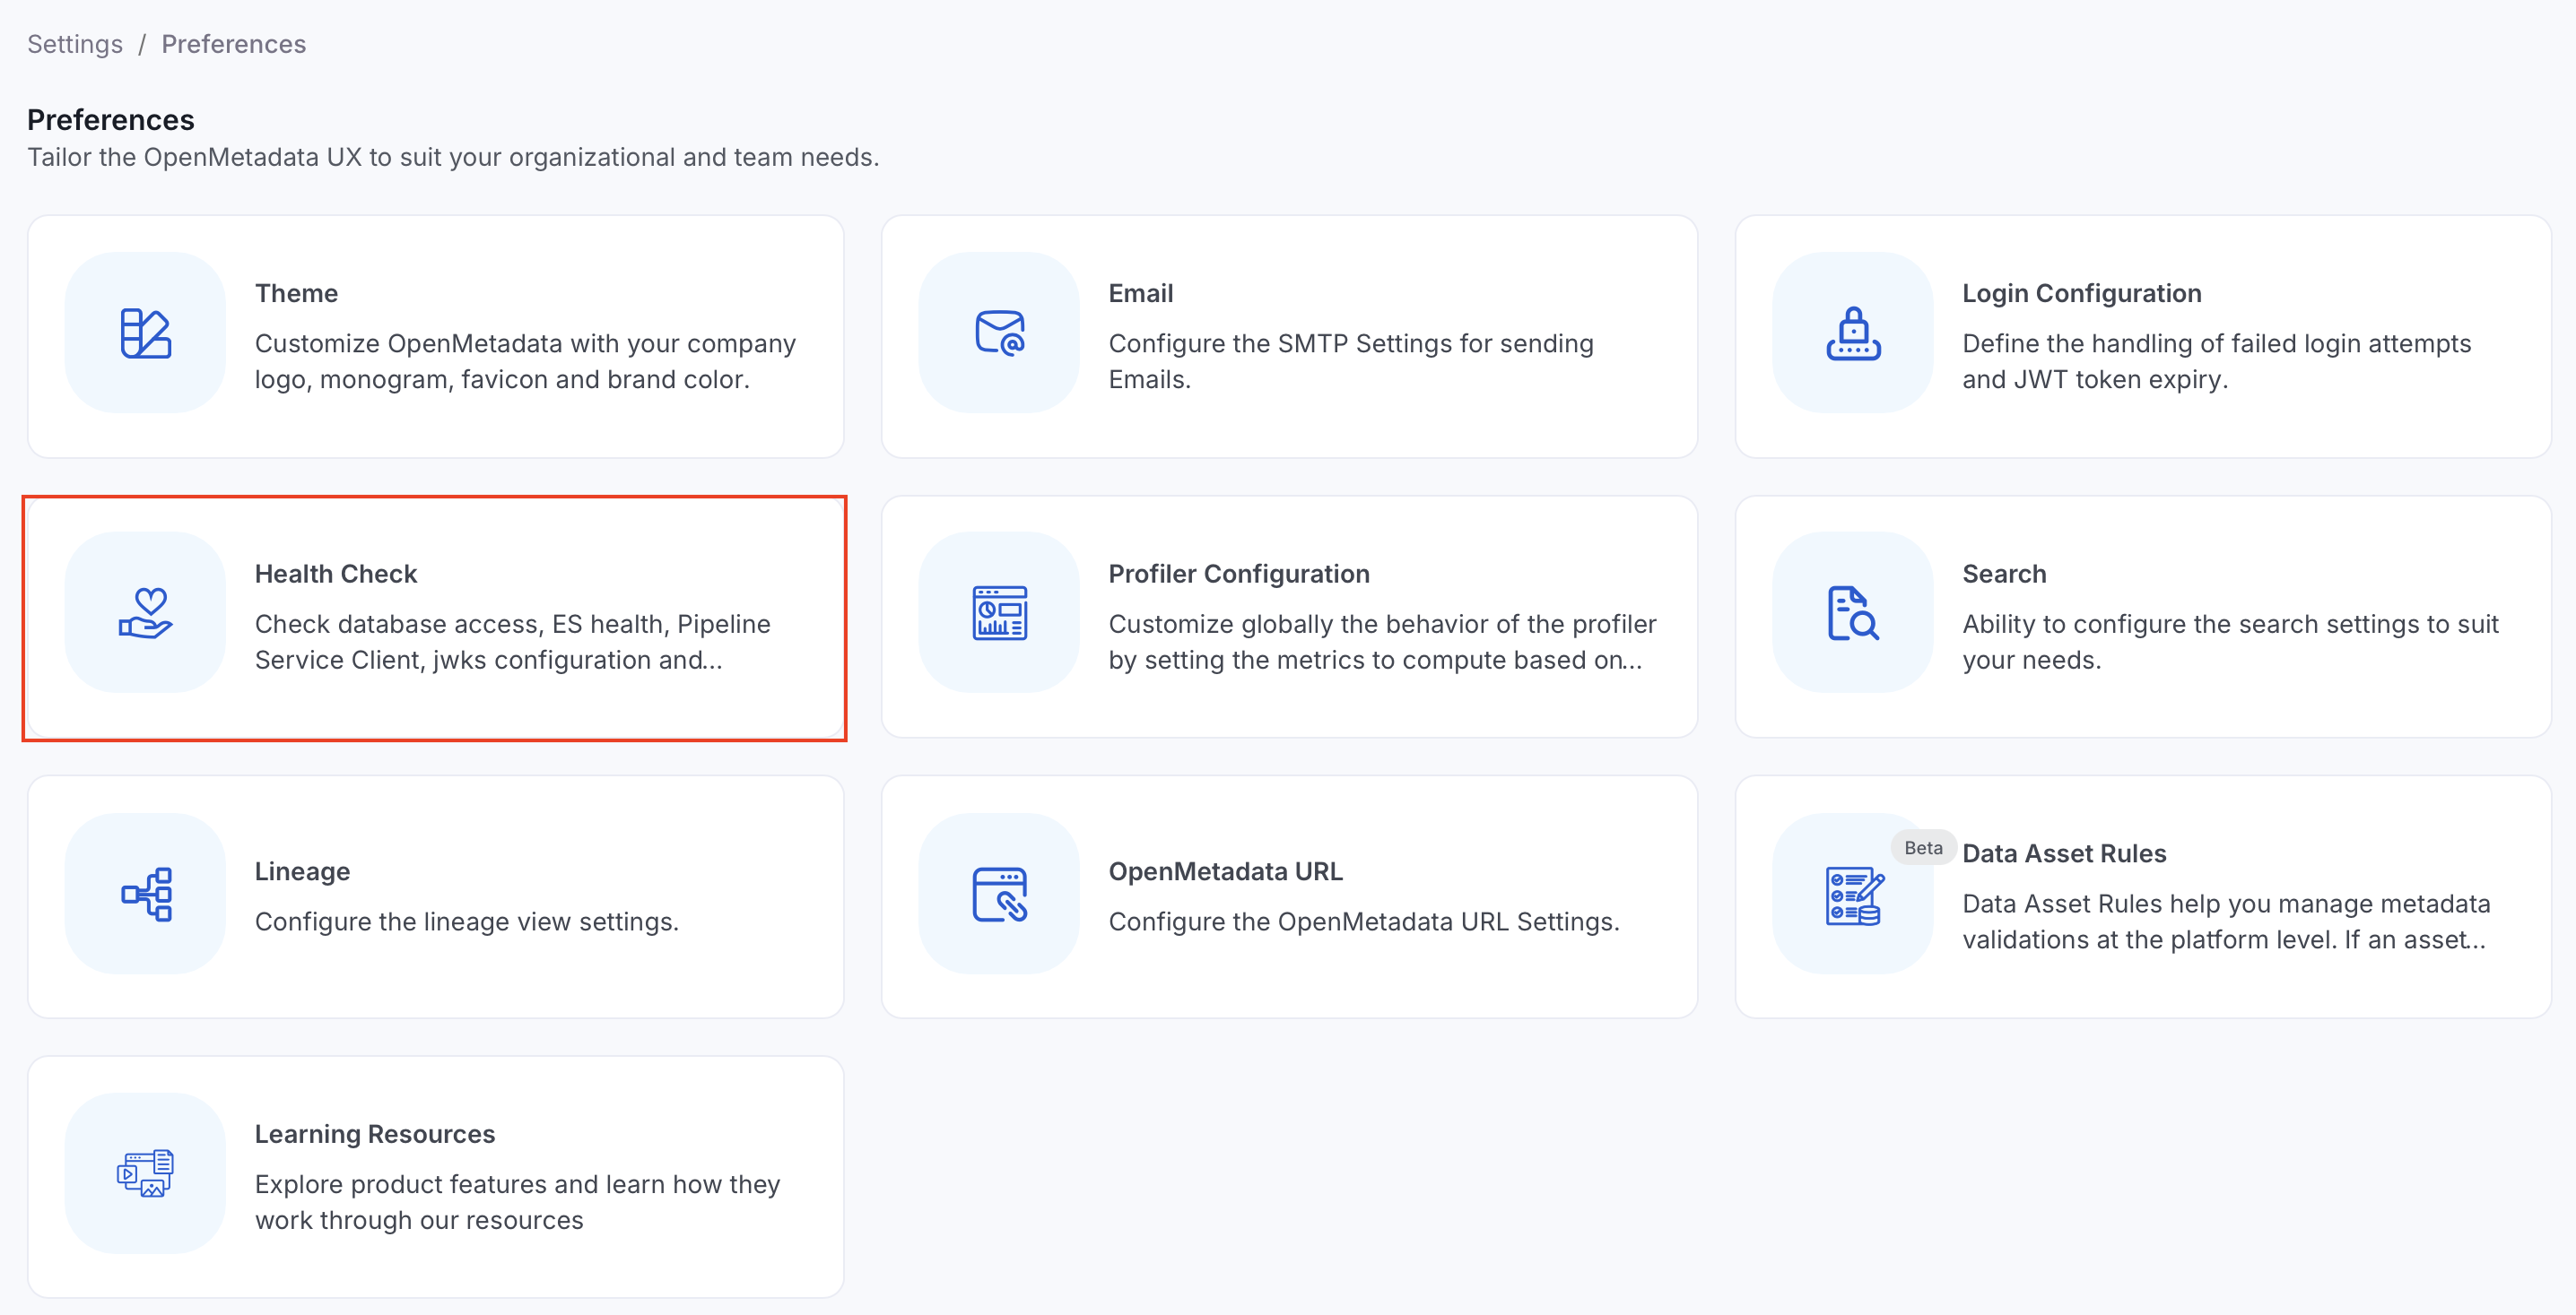This screenshot has height=1315, width=2576.
Task: Open the Email settings title
Action: point(1141,293)
